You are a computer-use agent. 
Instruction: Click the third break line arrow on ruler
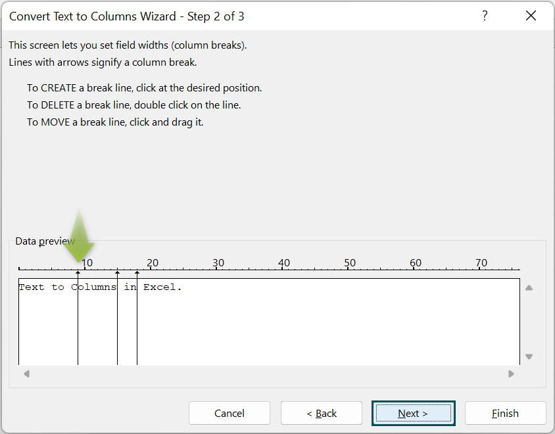tap(137, 272)
